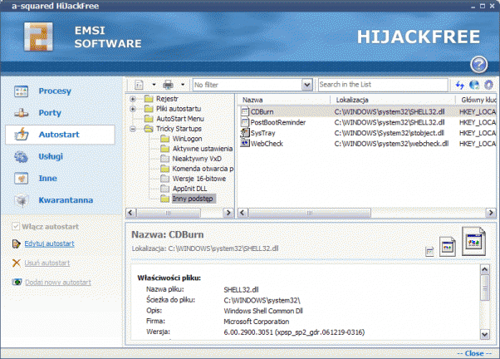Click the Usługi gears icon

point(22,157)
